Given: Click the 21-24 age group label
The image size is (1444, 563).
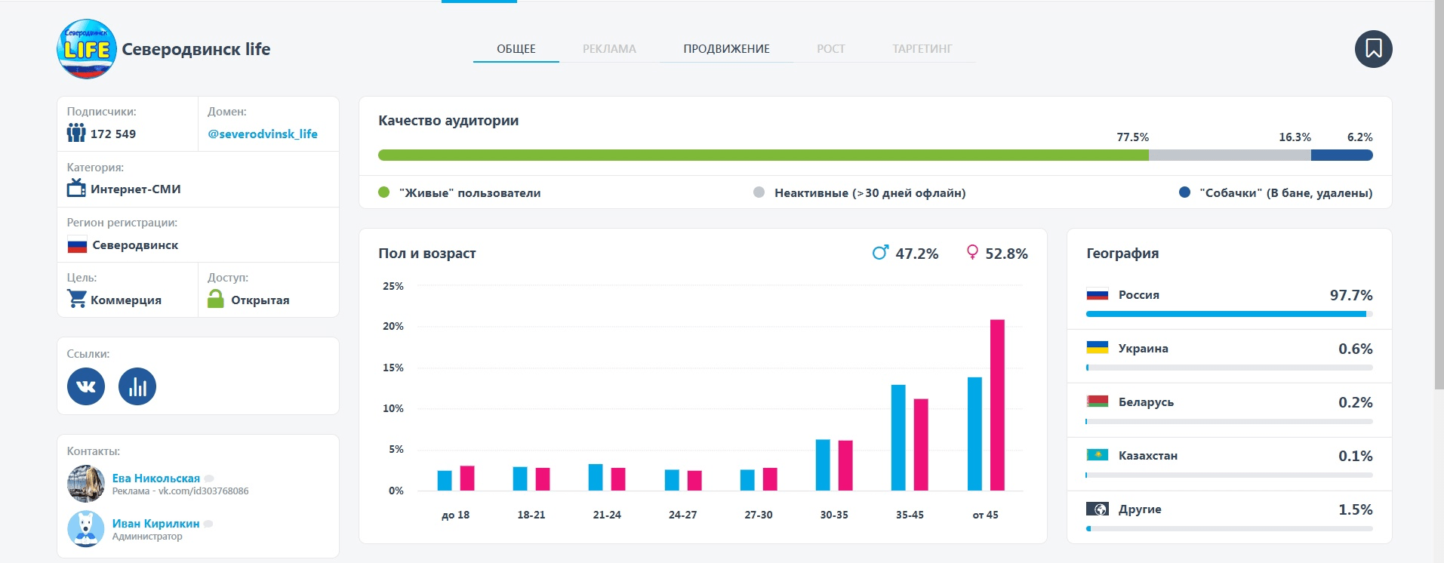Looking at the screenshot, I should [607, 515].
